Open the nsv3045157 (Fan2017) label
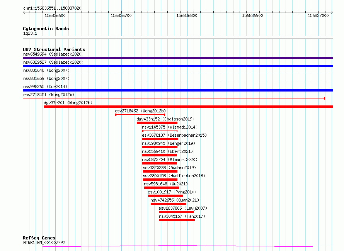The height and width of the screenshot is (251, 344). click(182, 216)
